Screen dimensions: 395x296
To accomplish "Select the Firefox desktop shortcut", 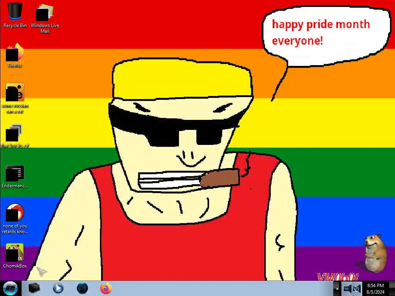I will point(15,55).
